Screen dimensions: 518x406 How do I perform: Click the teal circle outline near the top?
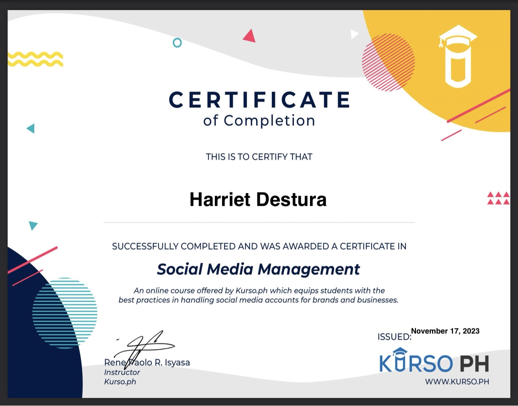coord(177,42)
